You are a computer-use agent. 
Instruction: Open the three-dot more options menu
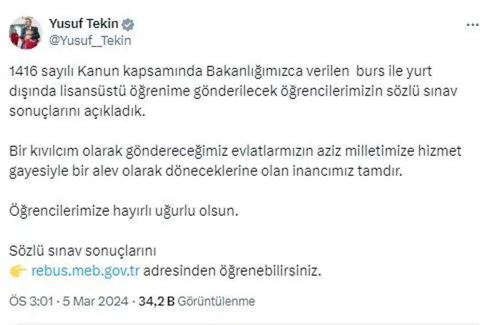tap(473, 25)
